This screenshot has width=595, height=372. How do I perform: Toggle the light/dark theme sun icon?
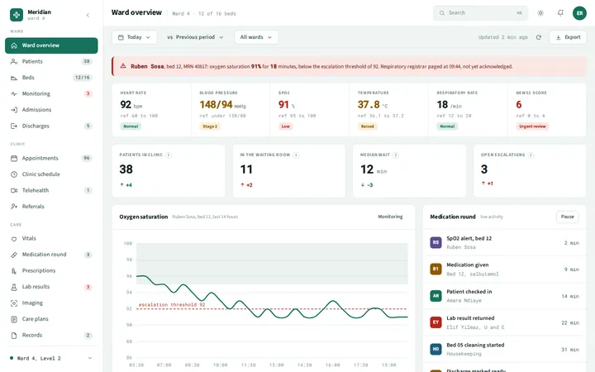pyautogui.click(x=540, y=13)
